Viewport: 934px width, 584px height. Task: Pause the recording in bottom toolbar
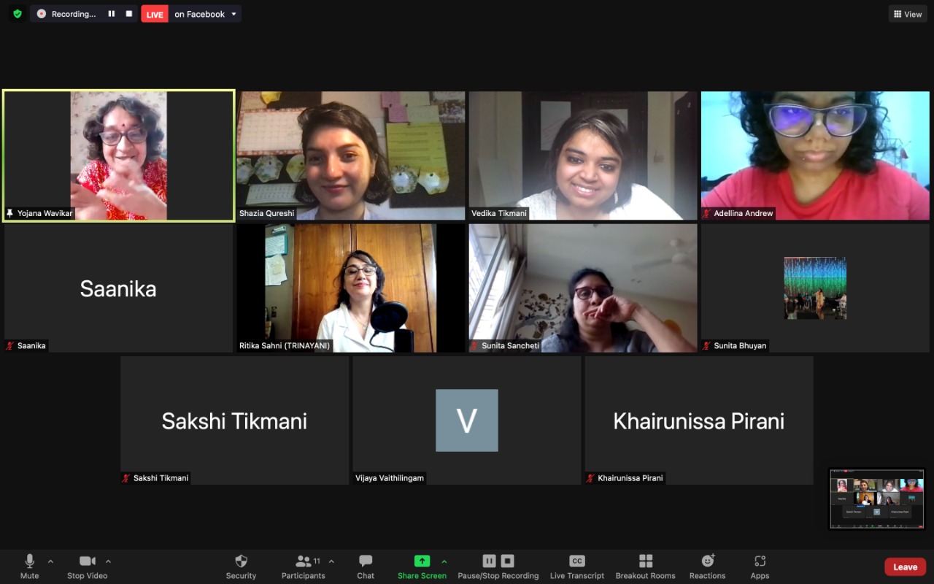tap(489, 561)
